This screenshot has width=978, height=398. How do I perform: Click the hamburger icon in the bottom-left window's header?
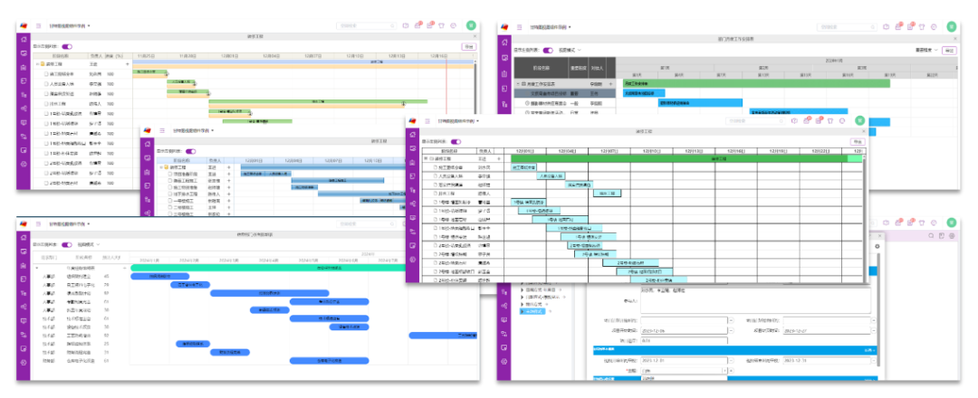click(x=38, y=224)
